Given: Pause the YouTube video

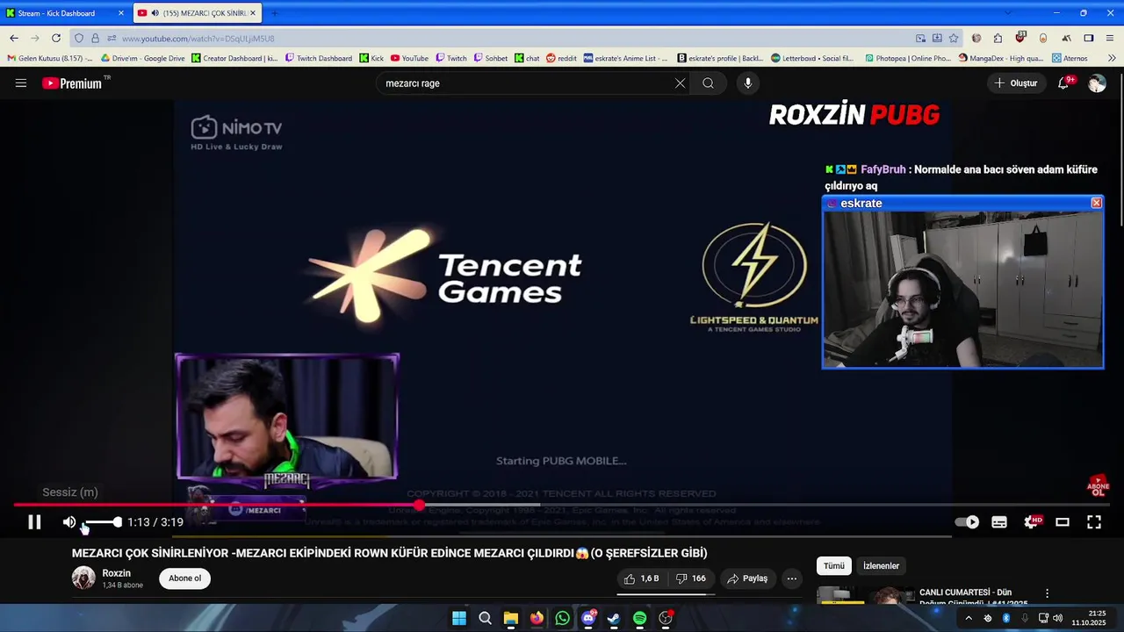Looking at the screenshot, I should (x=34, y=522).
